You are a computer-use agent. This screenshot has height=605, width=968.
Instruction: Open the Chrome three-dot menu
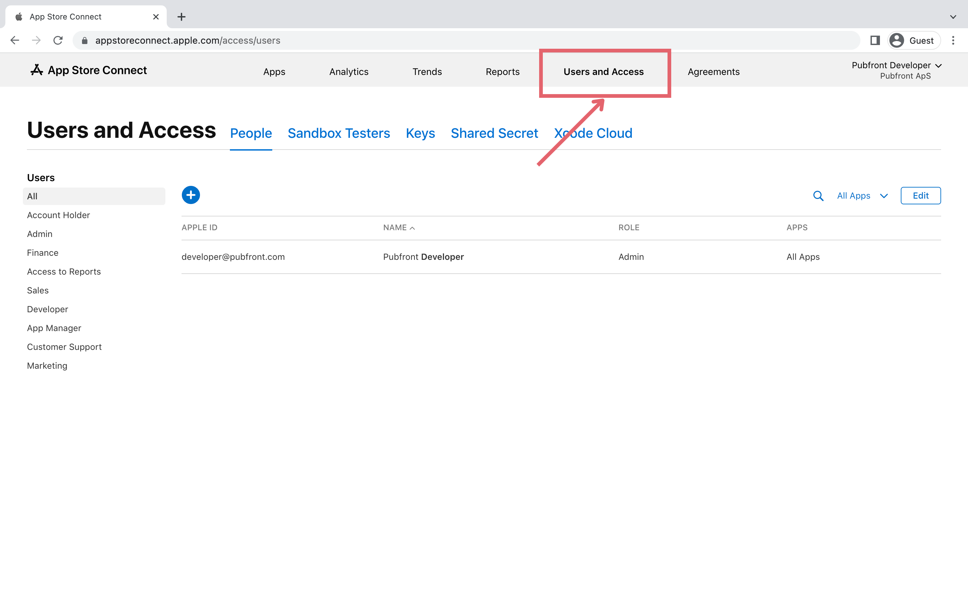click(953, 40)
